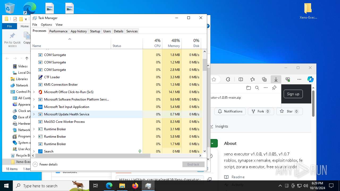The image size is (340, 191).
Task: Switch to Performance tab
Action: click(58, 31)
